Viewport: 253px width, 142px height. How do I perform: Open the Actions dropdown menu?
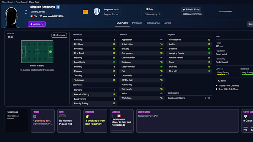[x=37, y=24]
